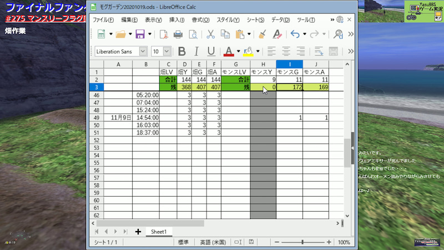Add a new sheet with plus button
Viewport: 444px width, 250px height.
[x=138, y=232]
